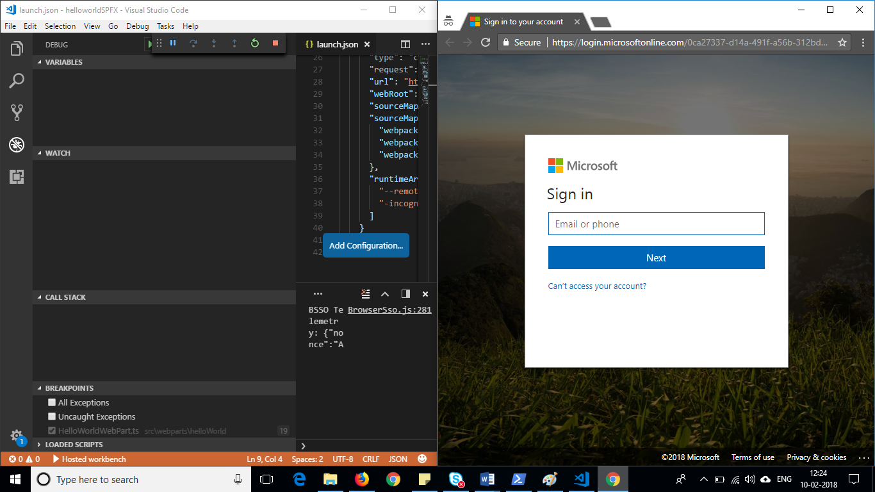Click Add Configuration button
This screenshot has width=875, height=492.
pyautogui.click(x=366, y=245)
